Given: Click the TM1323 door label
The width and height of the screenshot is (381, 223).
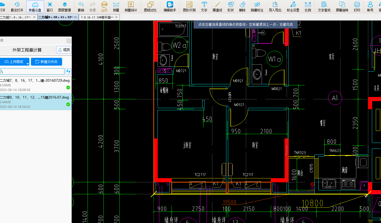Looking at the screenshot, I should [x=300, y=153].
